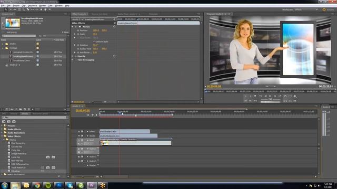Mute the Audio 2 track speaker
Image resolution: width=337 pixels, height=189 pixels.
[79, 156]
